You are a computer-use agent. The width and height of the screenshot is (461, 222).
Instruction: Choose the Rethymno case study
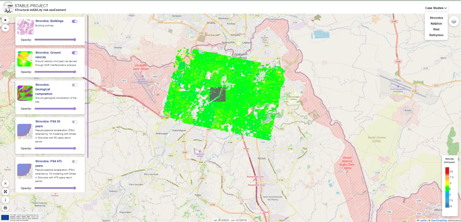click(x=436, y=35)
